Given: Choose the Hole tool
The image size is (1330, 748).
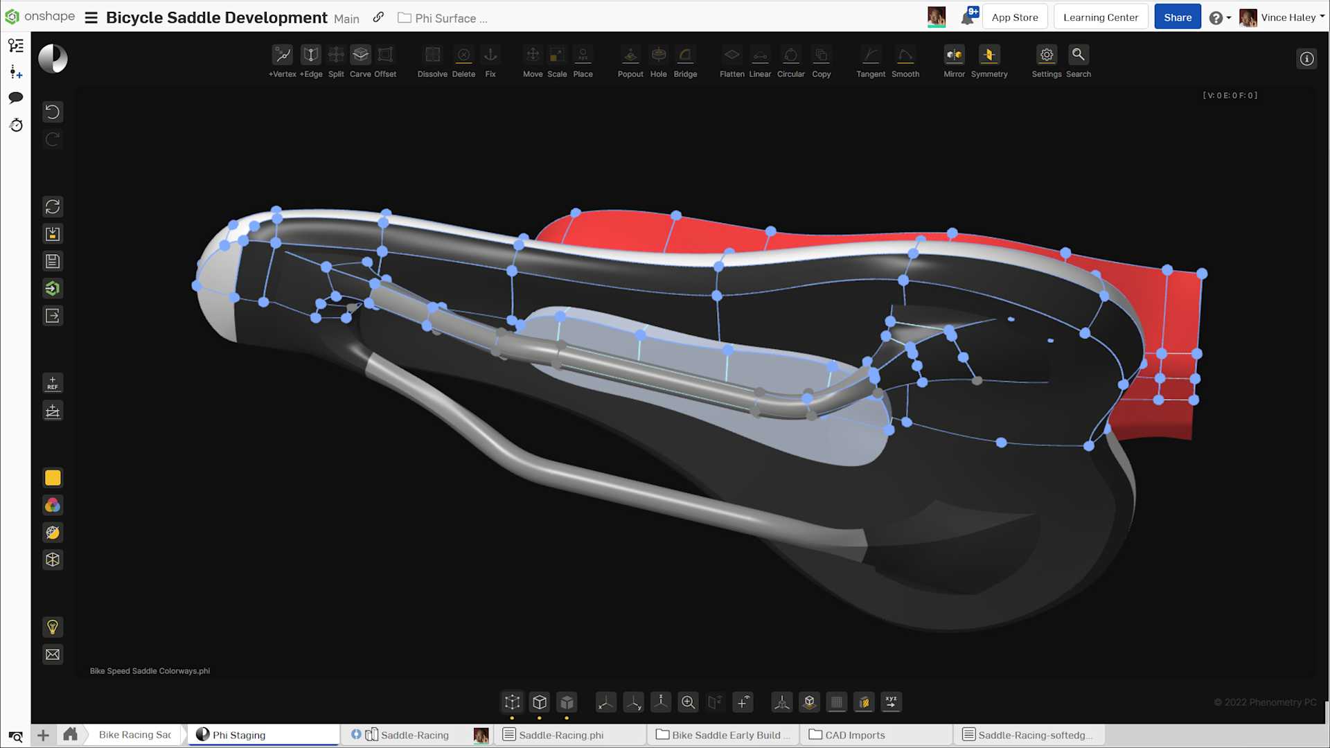Looking at the screenshot, I should pyautogui.click(x=658, y=55).
